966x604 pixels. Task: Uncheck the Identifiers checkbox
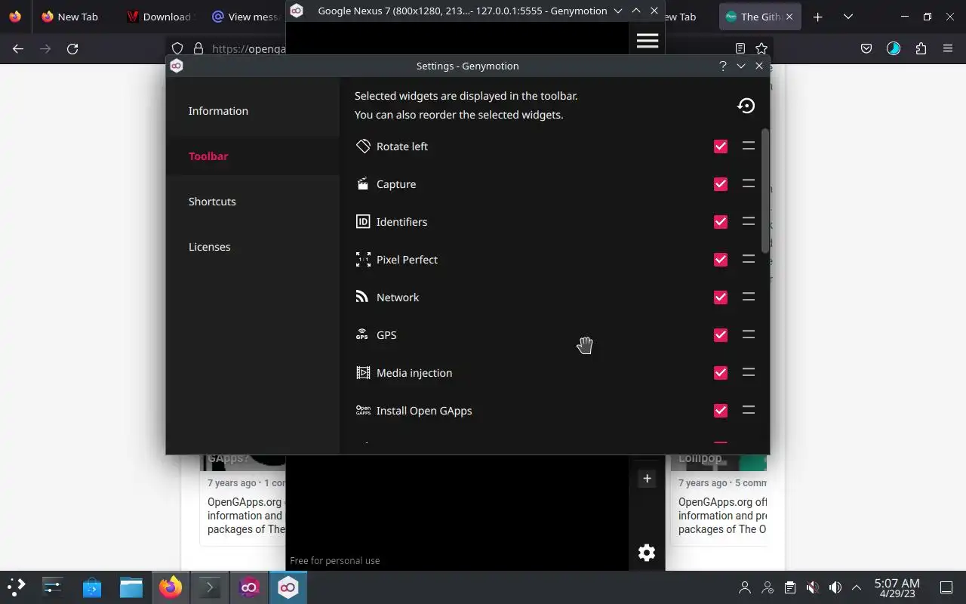pos(721,221)
